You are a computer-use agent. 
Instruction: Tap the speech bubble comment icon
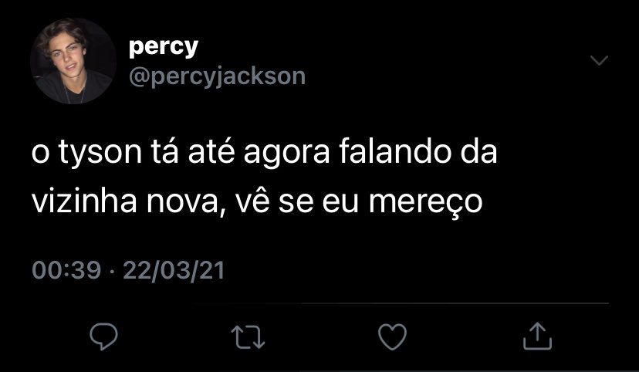pos(104,336)
